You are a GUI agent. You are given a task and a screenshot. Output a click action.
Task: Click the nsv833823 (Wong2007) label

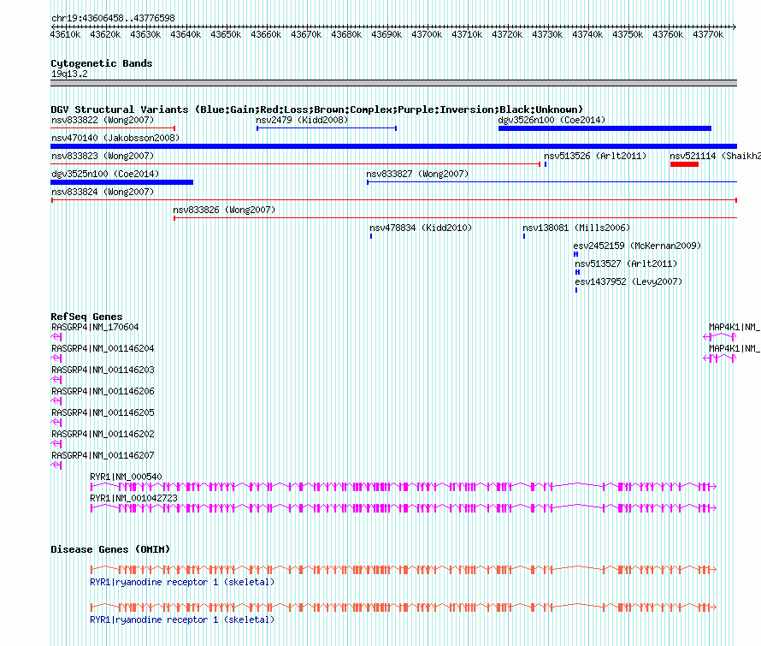tap(103, 156)
